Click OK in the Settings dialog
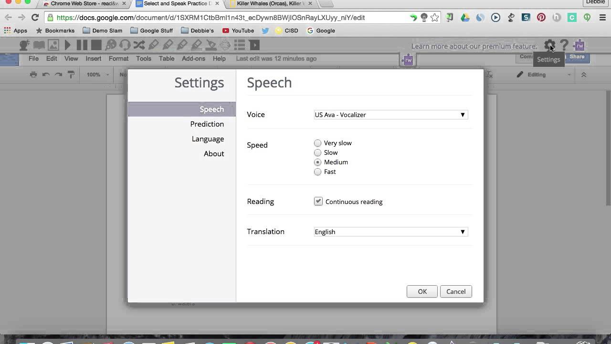 pos(422,291)
